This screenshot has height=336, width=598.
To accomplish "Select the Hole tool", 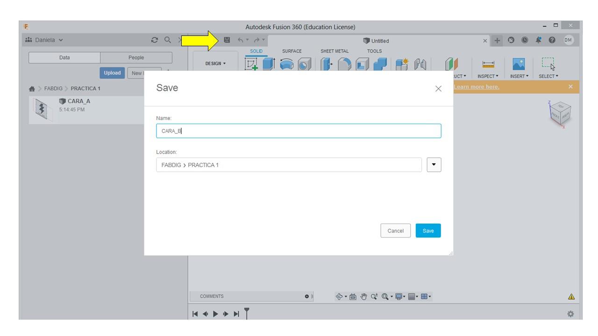I will point(305,64).
